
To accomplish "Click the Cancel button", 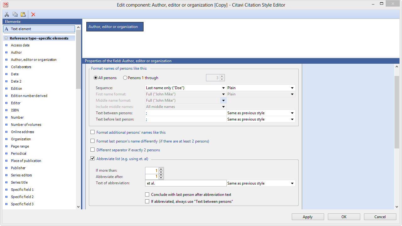I will point(380,217).
